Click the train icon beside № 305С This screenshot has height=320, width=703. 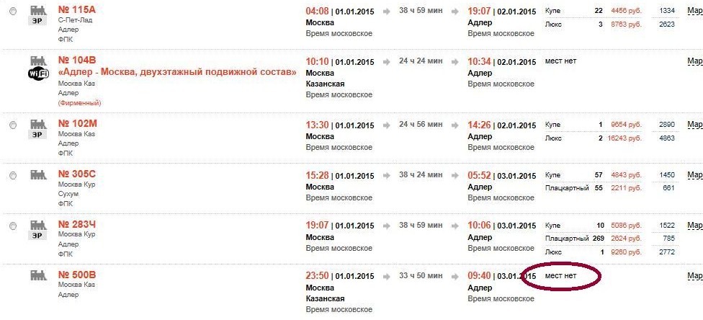tap(37, 175)
